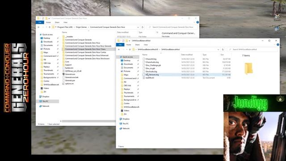This screenshot has width=286, height=161.
Task: Refresh the SHWGoodBalanceMod folder view
Action: [x=223, y=50]
